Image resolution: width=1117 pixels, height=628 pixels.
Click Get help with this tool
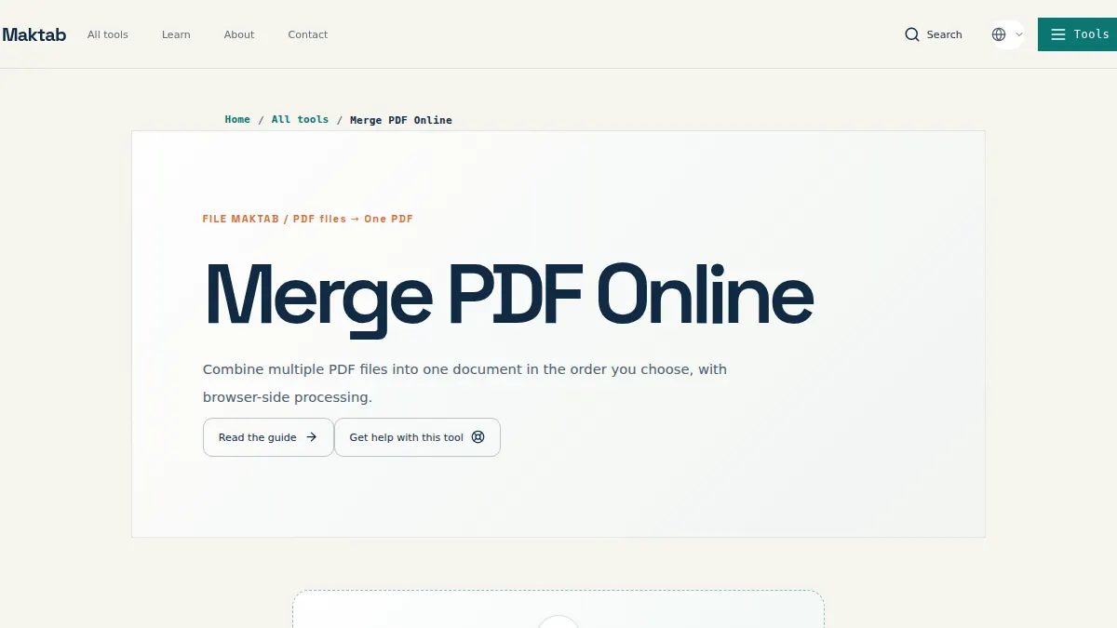click(x=417, y=437)
